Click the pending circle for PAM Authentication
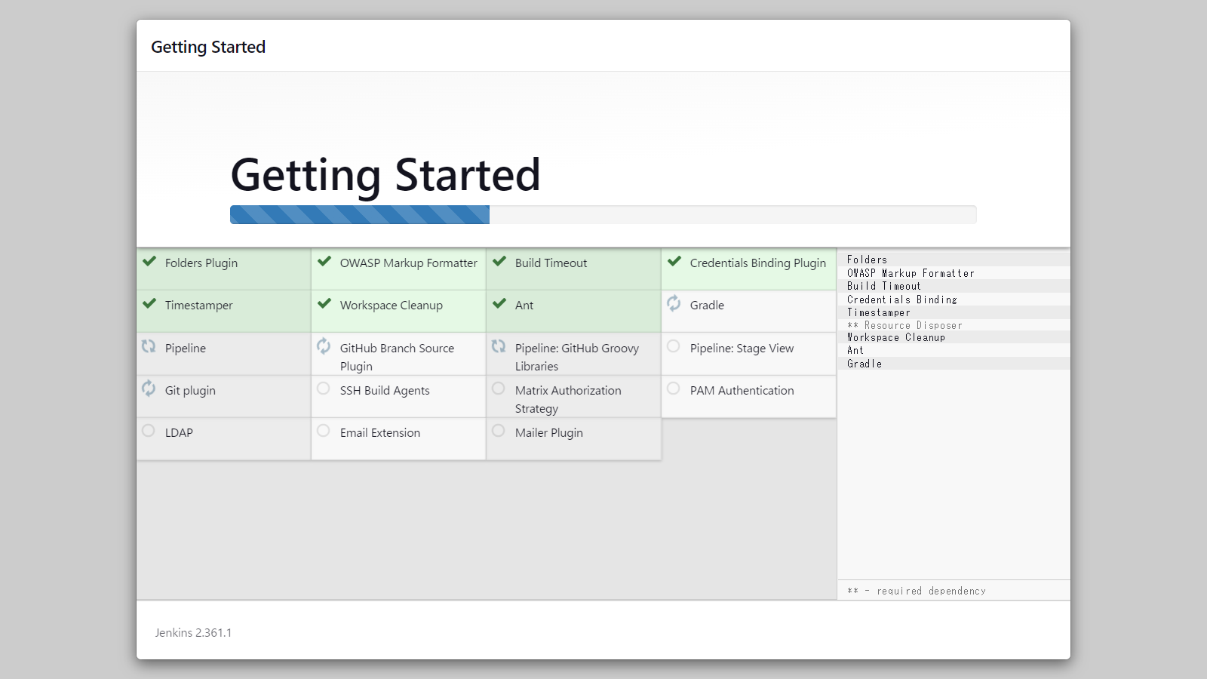The width and height of the screenshot is (1207, 679). [674, 389]
